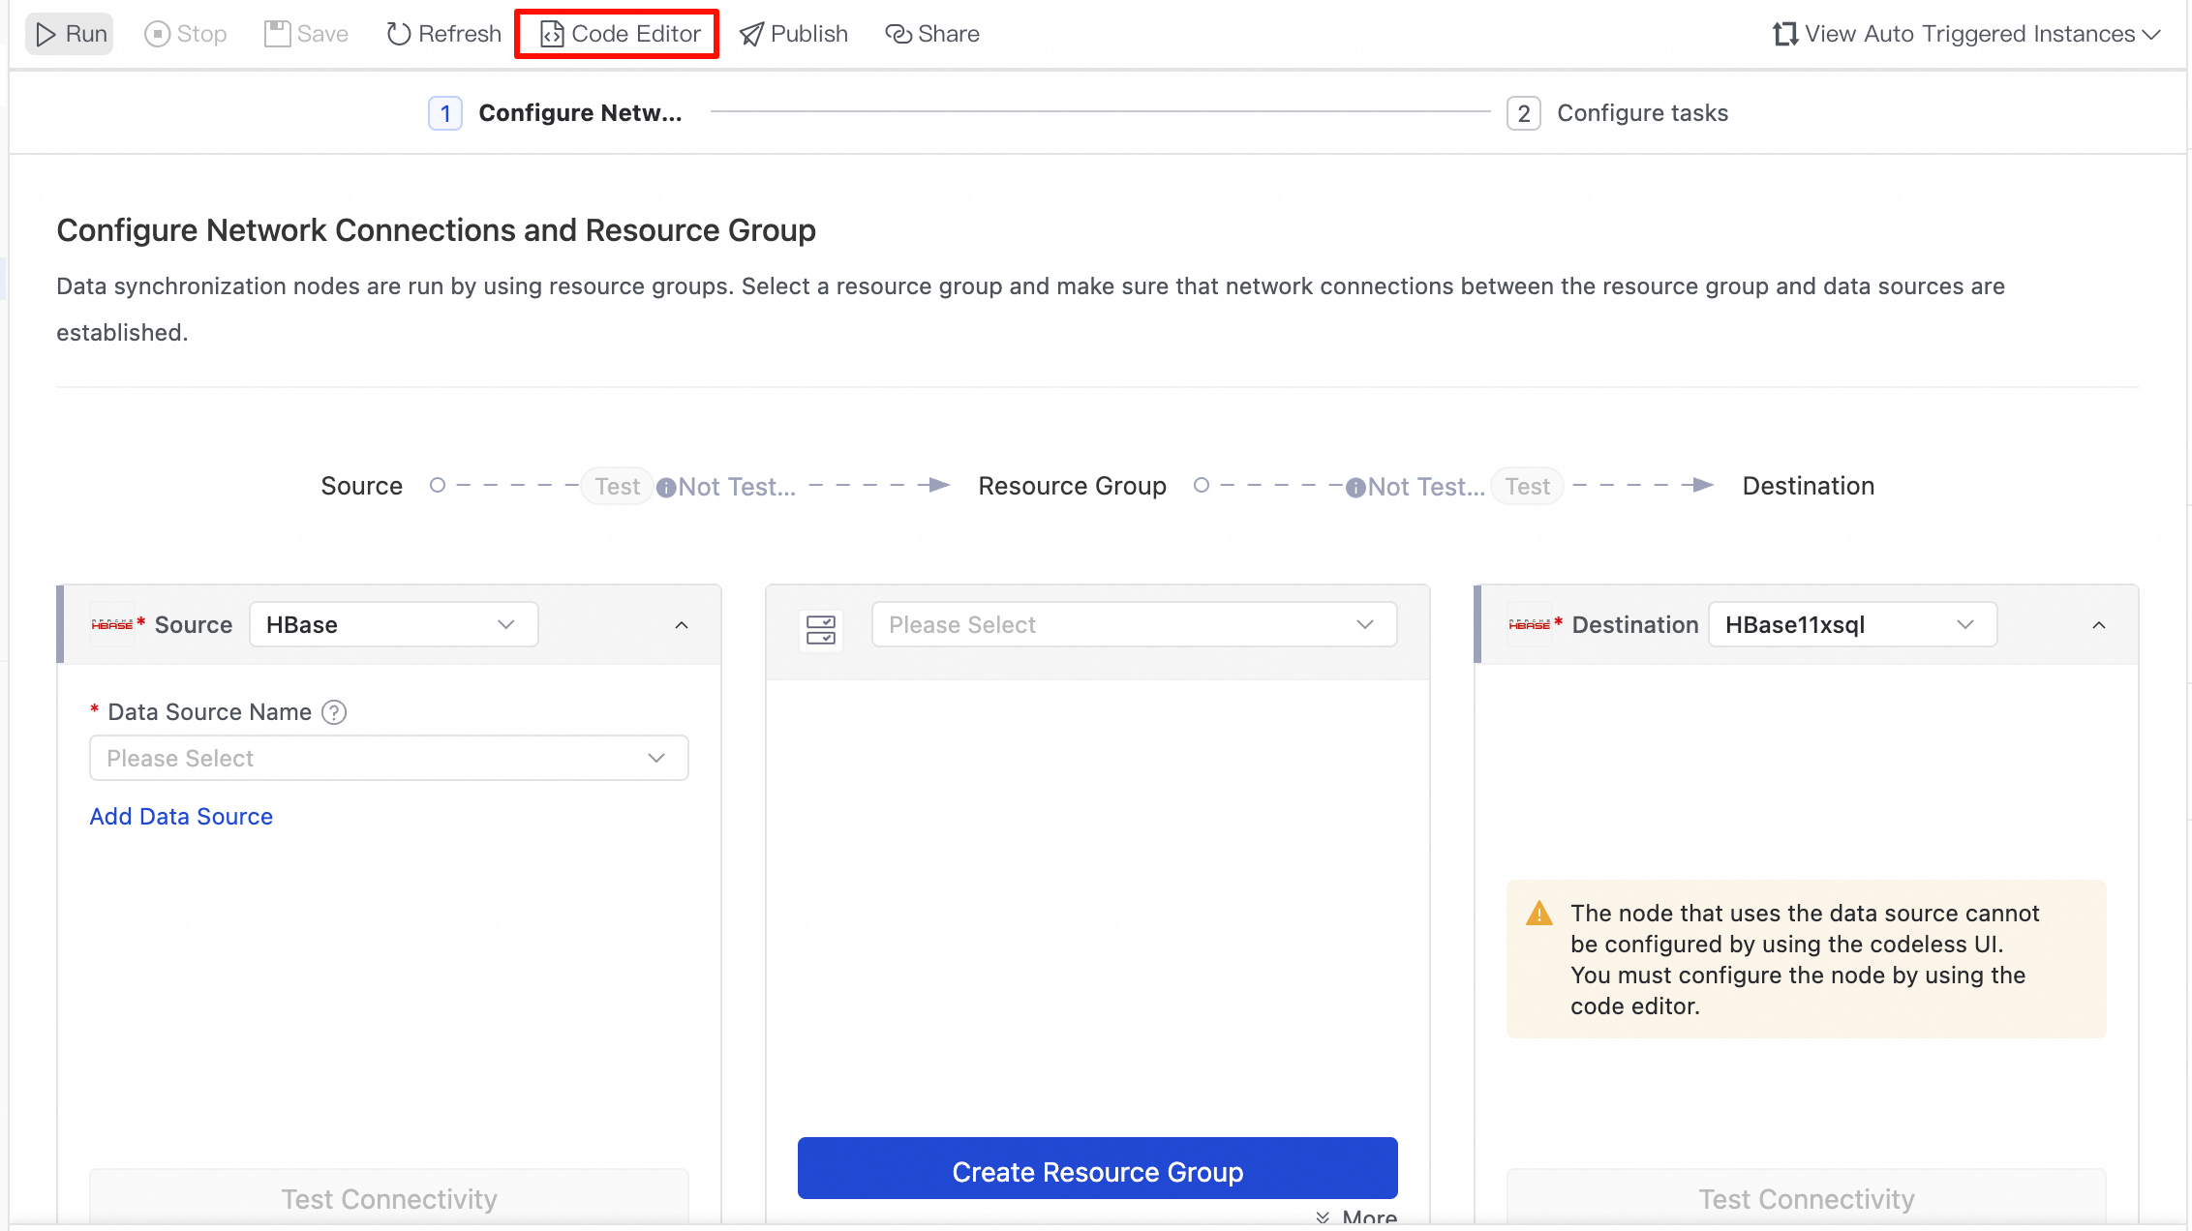
Task: Click the Publish paper-plane icon
Action: click(x=751, y=34)
